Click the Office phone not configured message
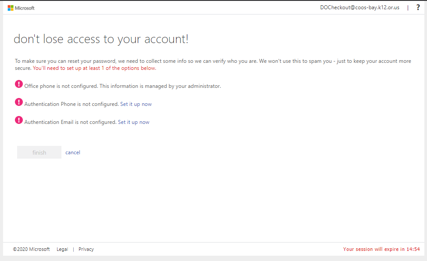Viewport: 427px width, 261px height. coord(122,86)
